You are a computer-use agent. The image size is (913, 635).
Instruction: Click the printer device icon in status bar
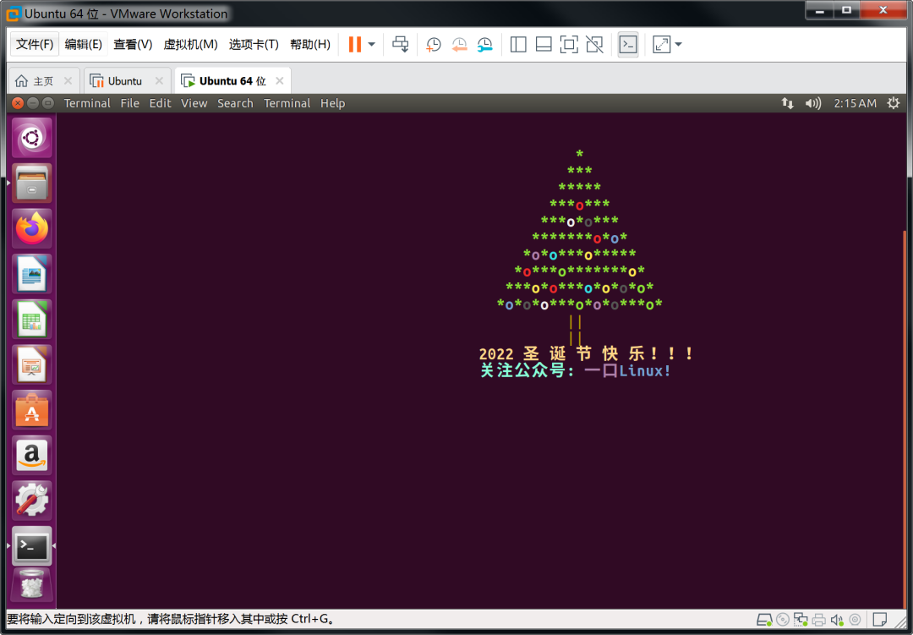pos(818,620)
